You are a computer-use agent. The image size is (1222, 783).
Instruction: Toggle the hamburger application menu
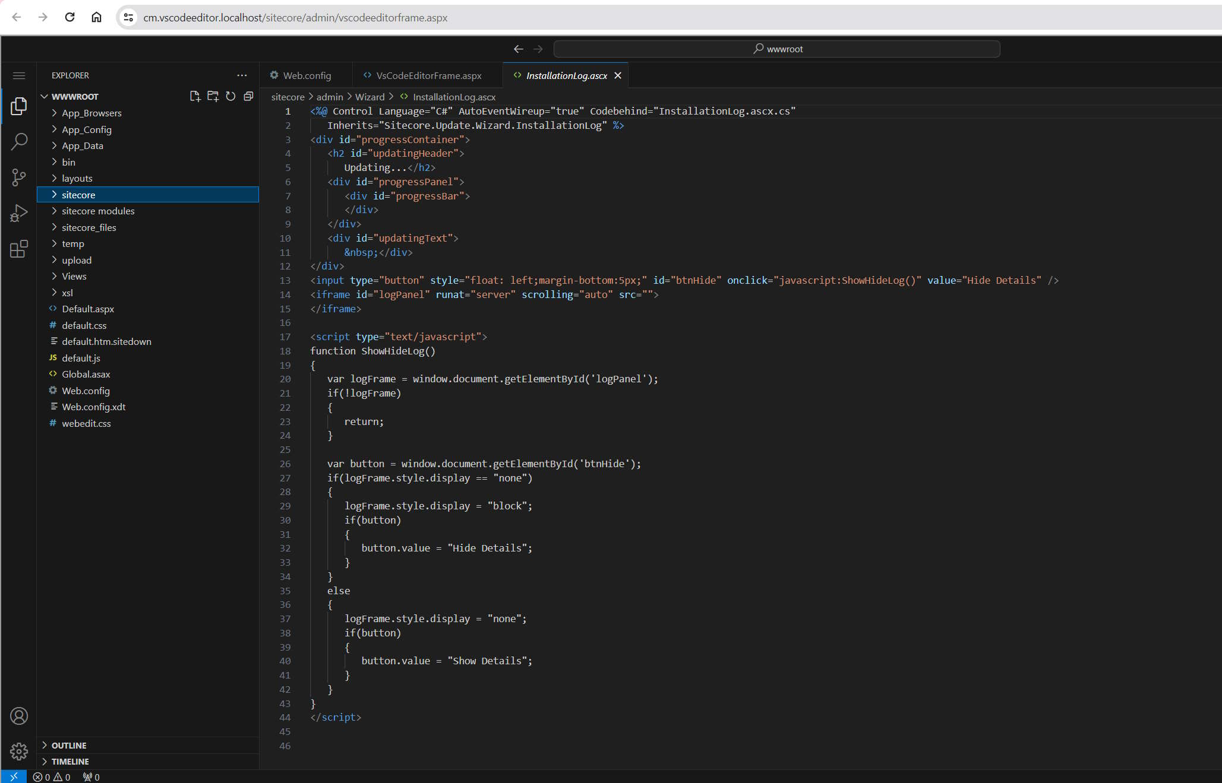[x=19, y=75]
